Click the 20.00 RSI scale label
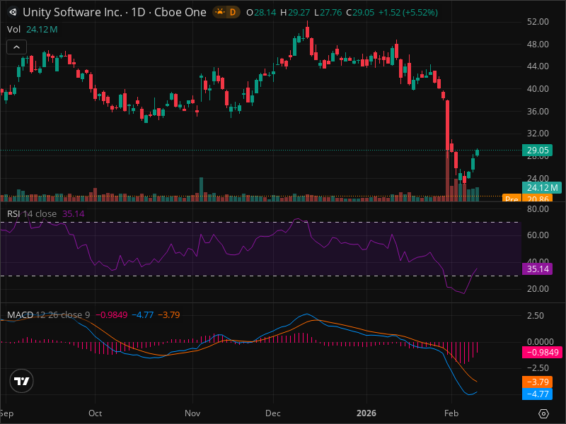 coord(538,289)
